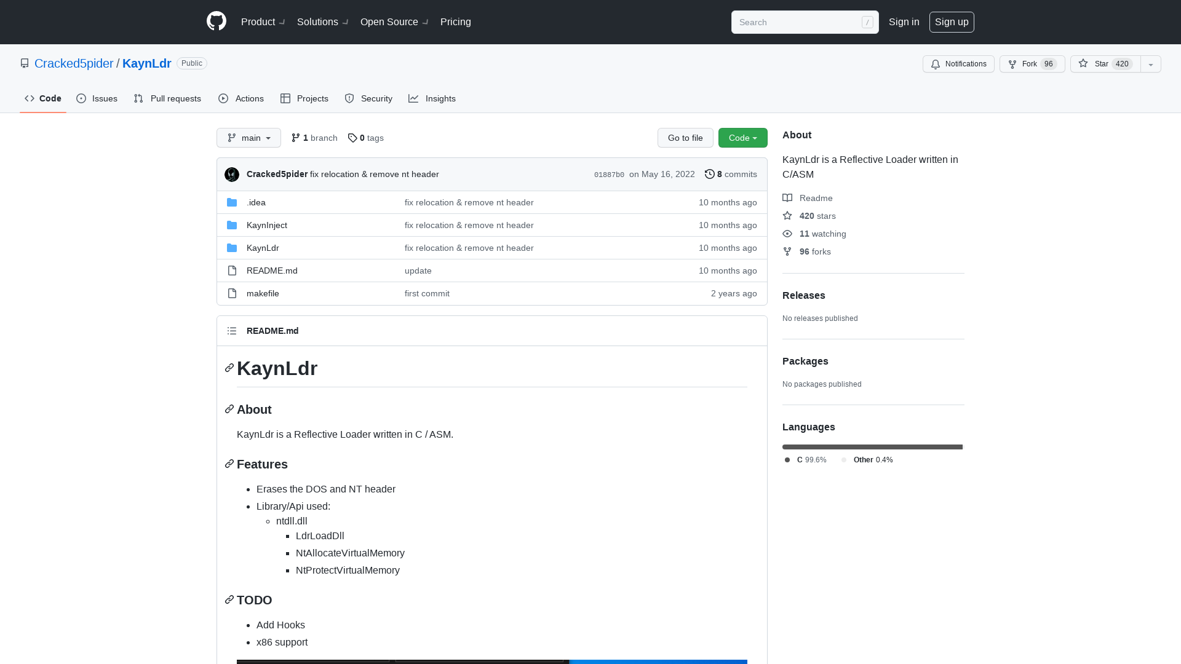
Task: View the 0 tags link
Action: click(365, 138)
